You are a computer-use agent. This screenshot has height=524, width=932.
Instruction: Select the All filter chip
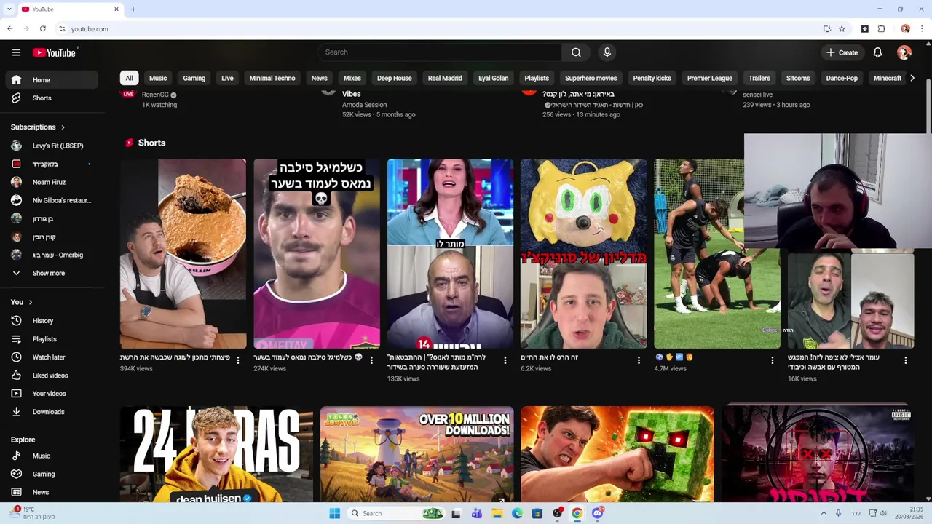pos(129,78)
